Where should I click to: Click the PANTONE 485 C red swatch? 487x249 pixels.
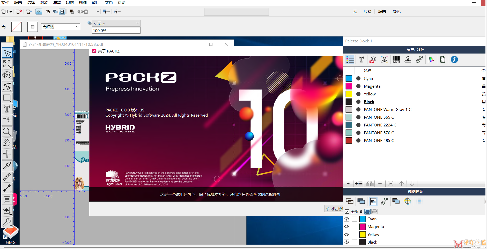(x=349, y=141)
